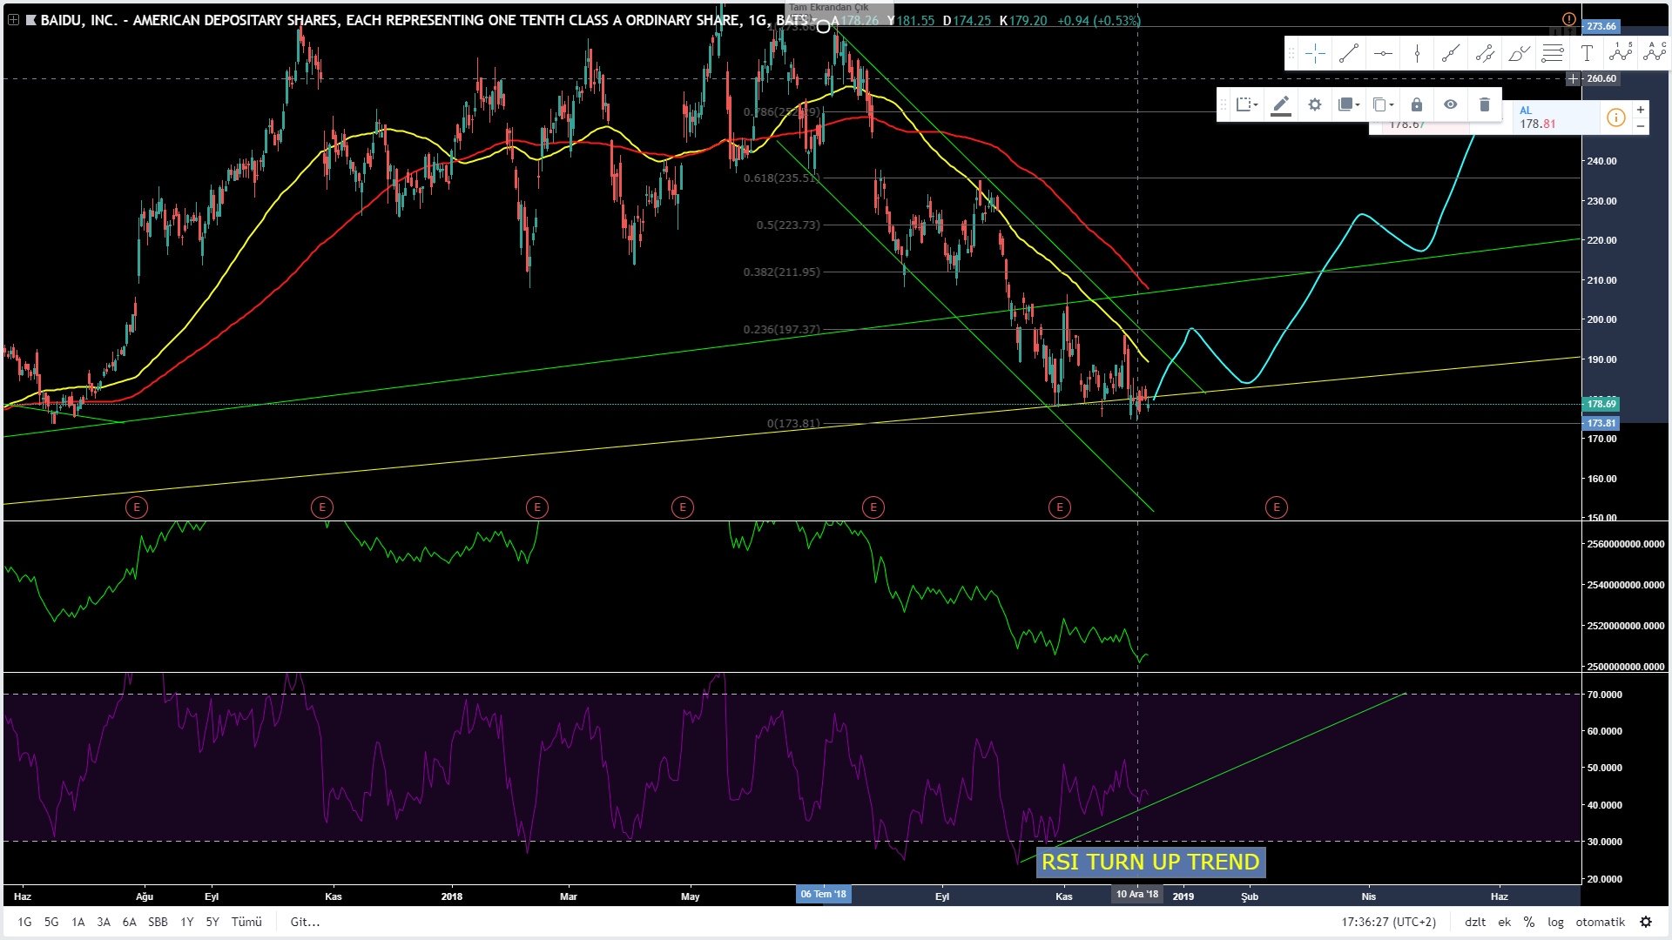
Task: Click the Git... go-to-date button
Action: point(305,922)
